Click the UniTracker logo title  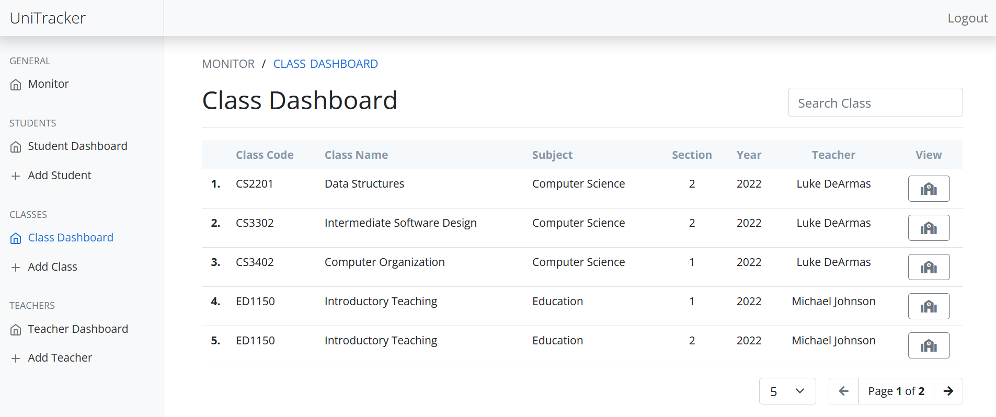click(48, 18)
